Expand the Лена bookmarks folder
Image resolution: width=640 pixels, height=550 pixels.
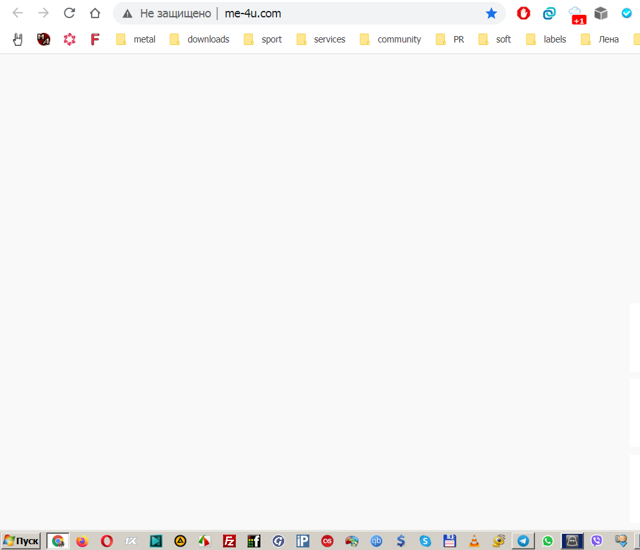pos(599,39)
